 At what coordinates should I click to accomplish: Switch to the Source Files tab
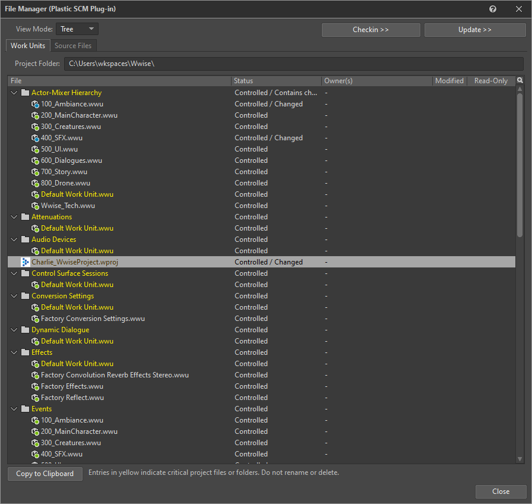click(x=73, y=46)
